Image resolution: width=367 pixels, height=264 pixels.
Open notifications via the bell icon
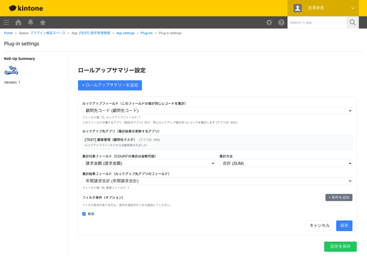click(30, 22)
